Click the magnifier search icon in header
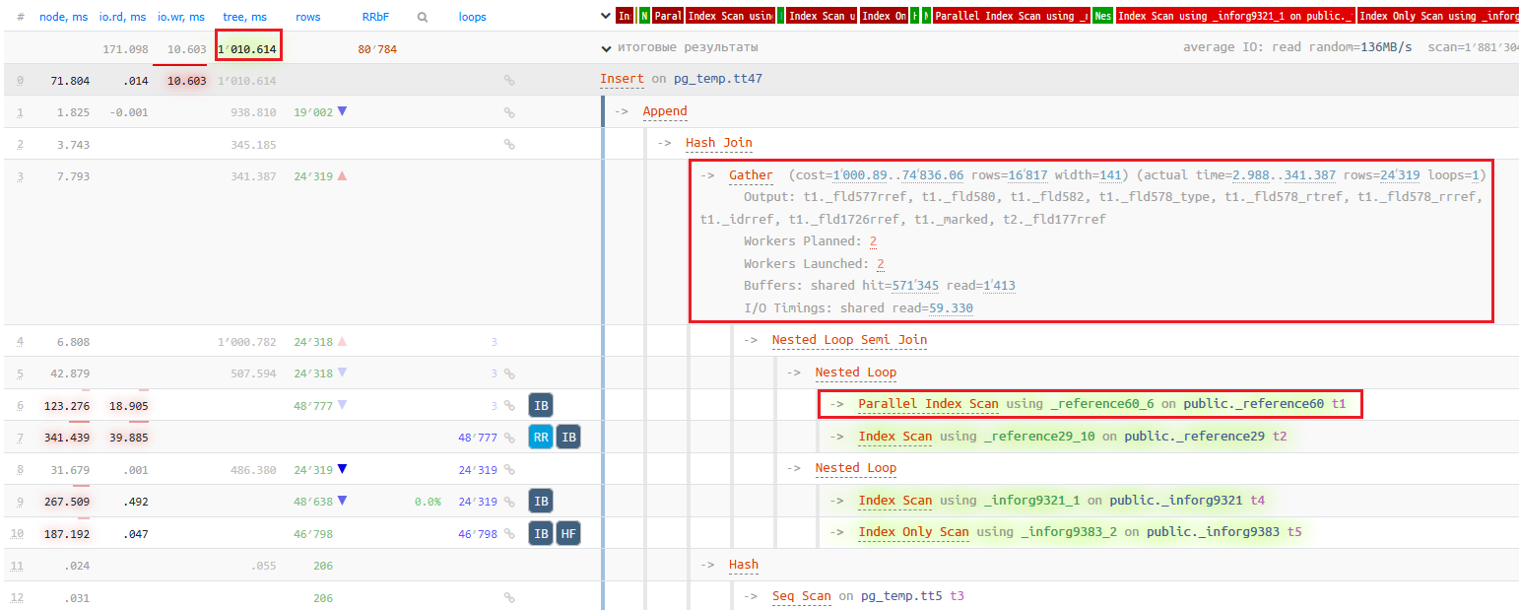1519x610 pixels. [423, 17]
